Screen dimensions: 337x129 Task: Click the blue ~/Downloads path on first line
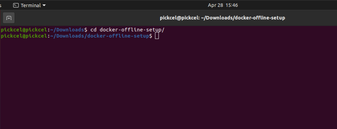pyautogui.click(x=67, y=30)
